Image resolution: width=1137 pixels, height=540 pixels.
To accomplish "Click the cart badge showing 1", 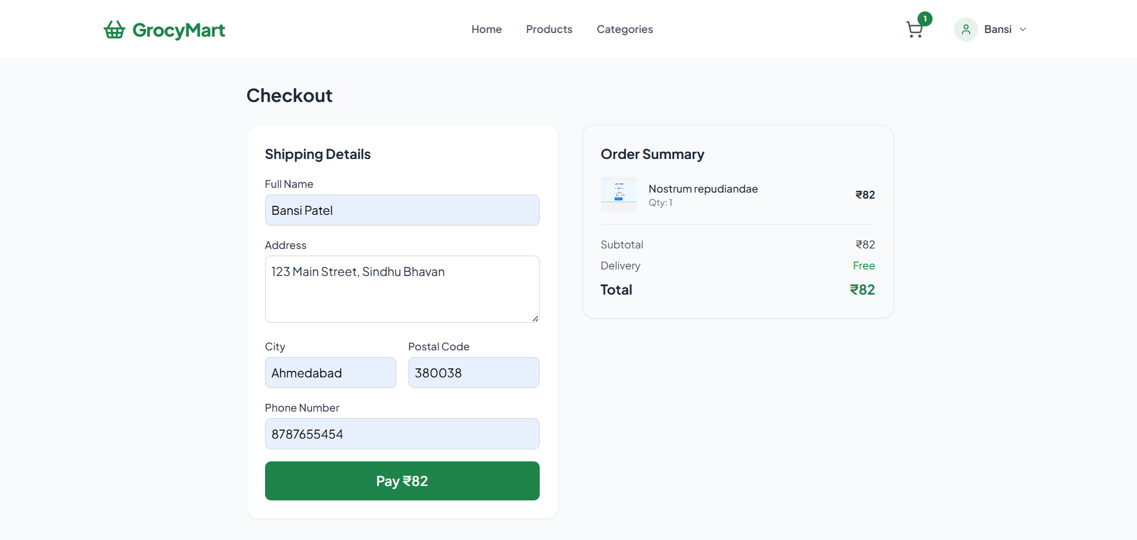I will coord(925,19).
